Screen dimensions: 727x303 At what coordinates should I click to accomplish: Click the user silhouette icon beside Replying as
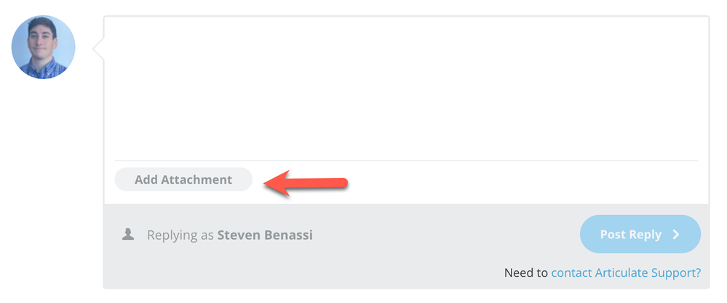128,235
